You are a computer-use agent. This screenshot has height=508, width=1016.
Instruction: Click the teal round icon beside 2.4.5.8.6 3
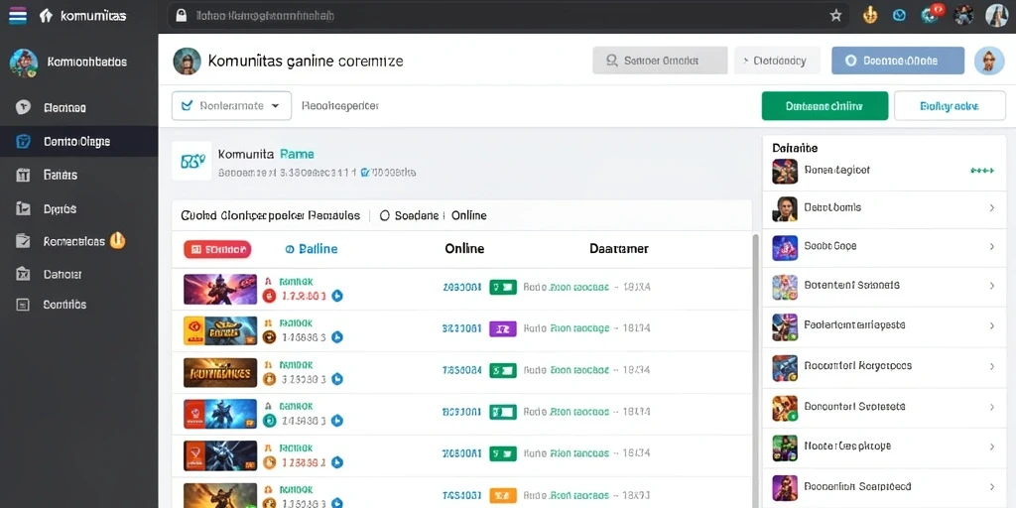269,421
